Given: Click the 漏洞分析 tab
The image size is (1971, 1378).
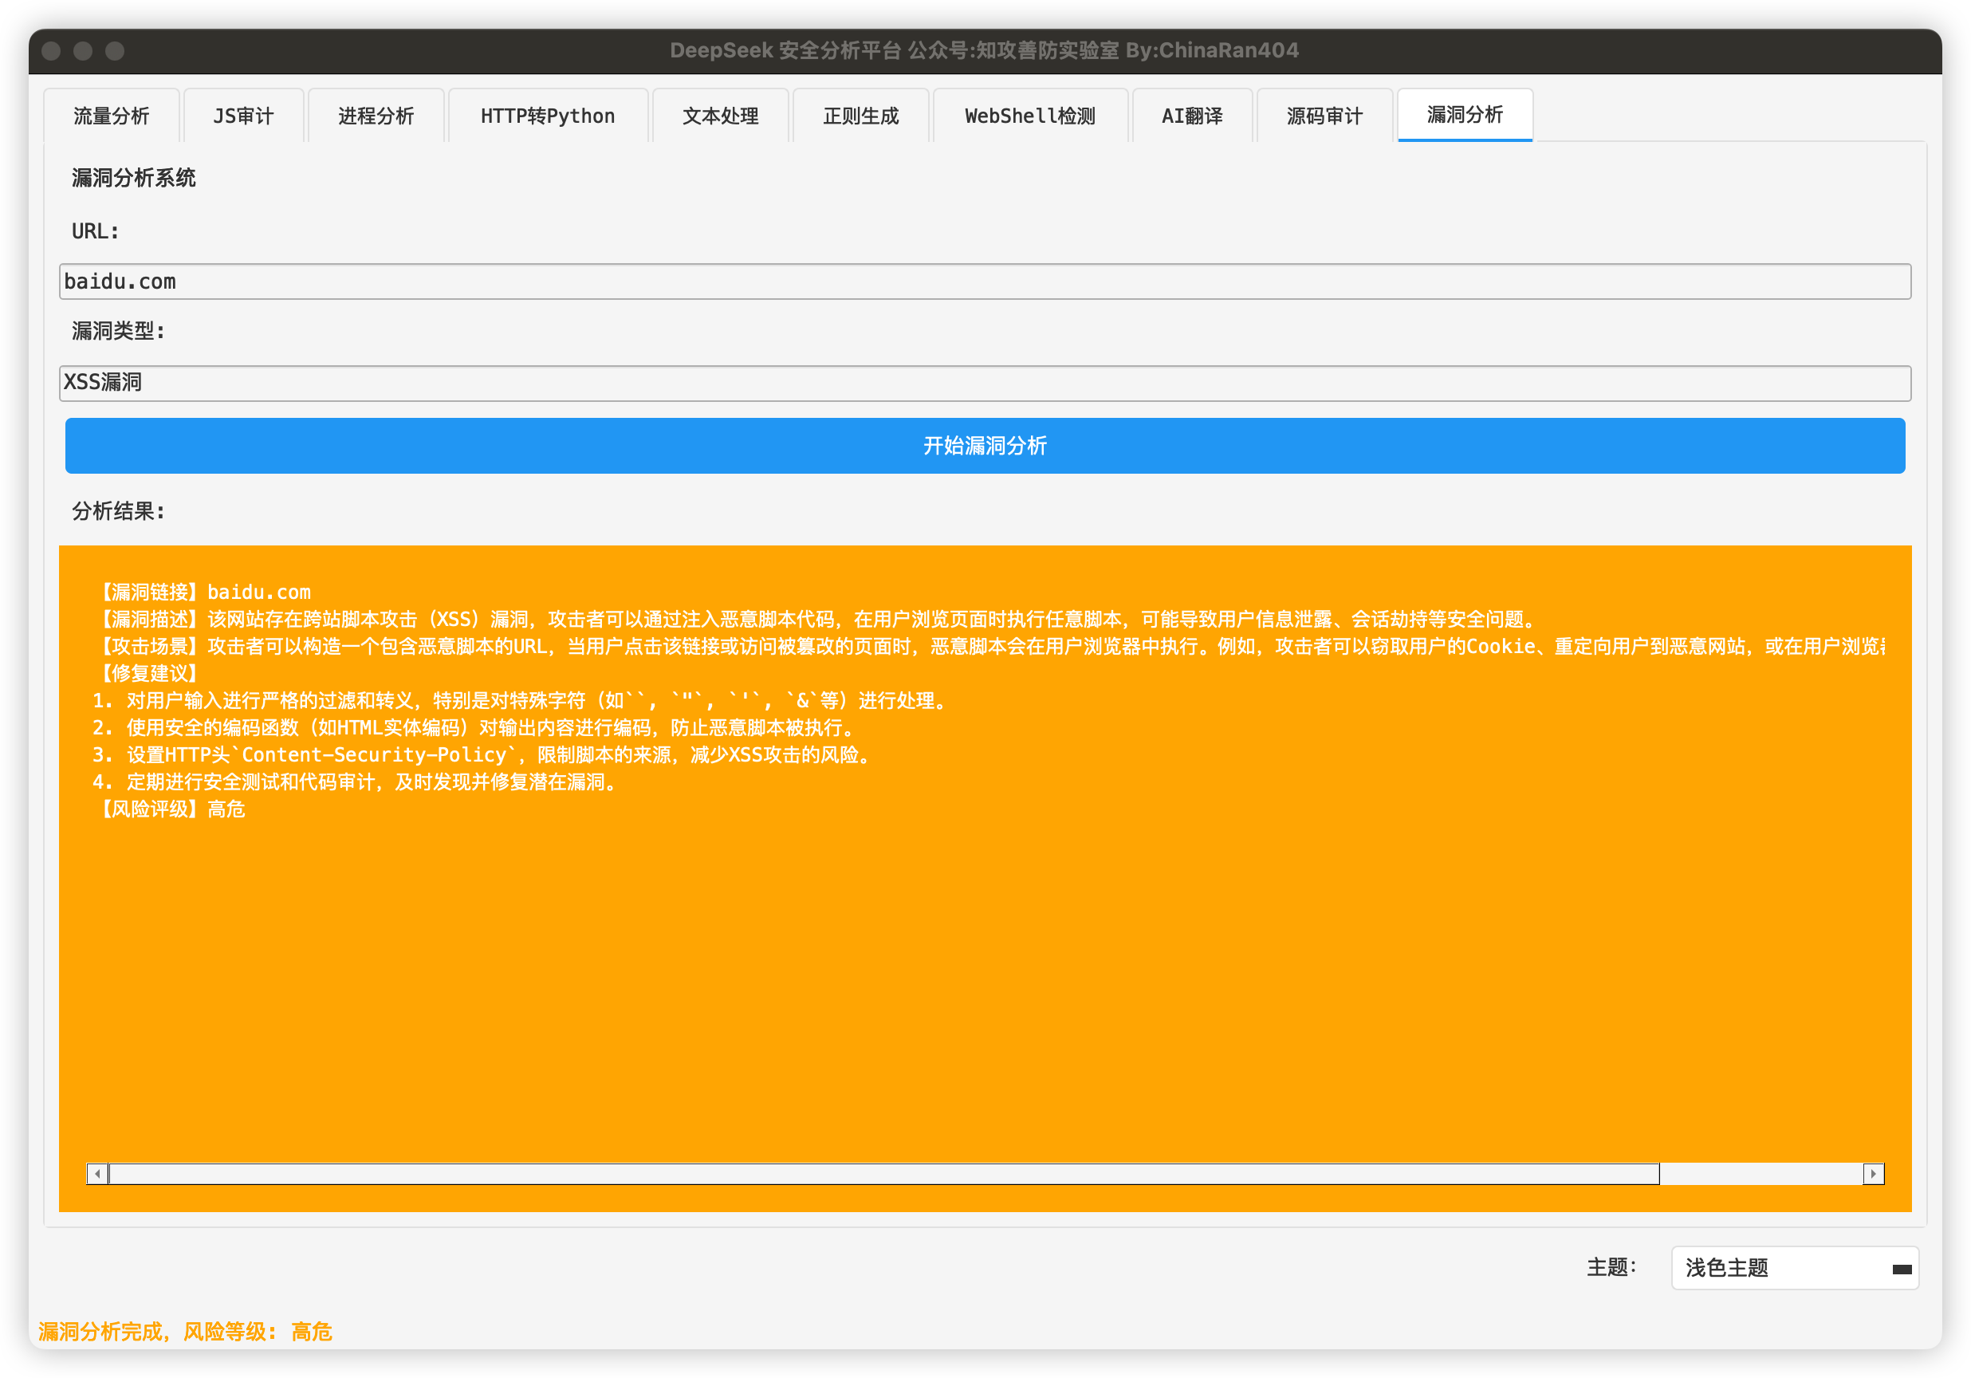Looking at the screenshot, I should click(x=1465, y=115).
